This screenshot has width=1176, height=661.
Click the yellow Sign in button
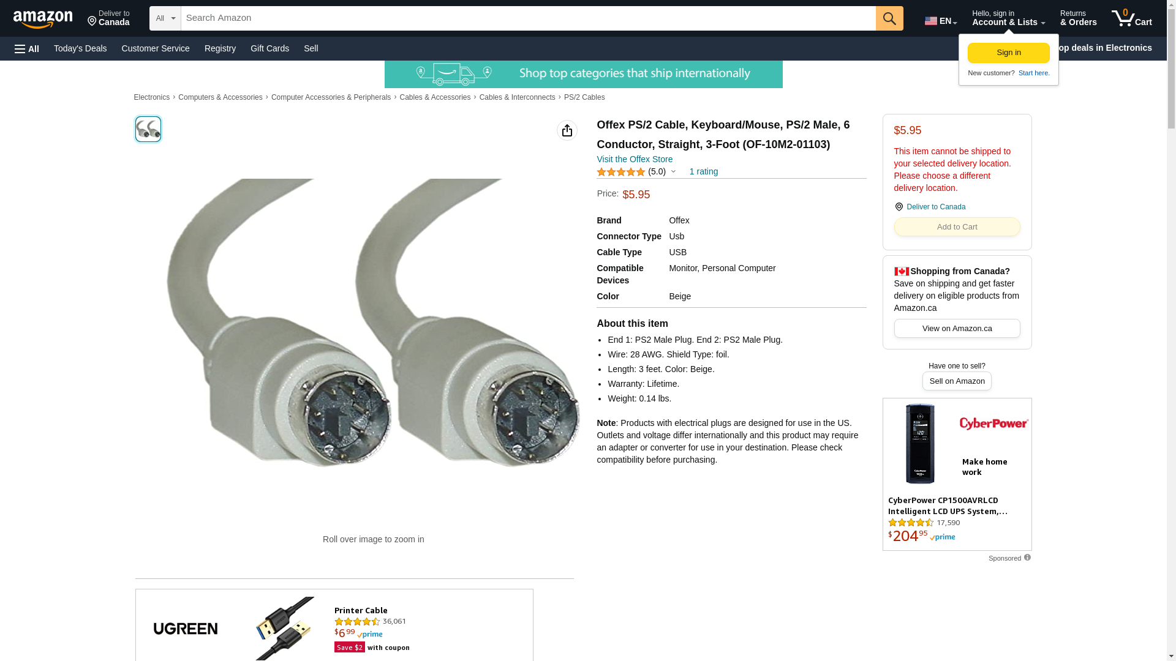coord(1009,53)
